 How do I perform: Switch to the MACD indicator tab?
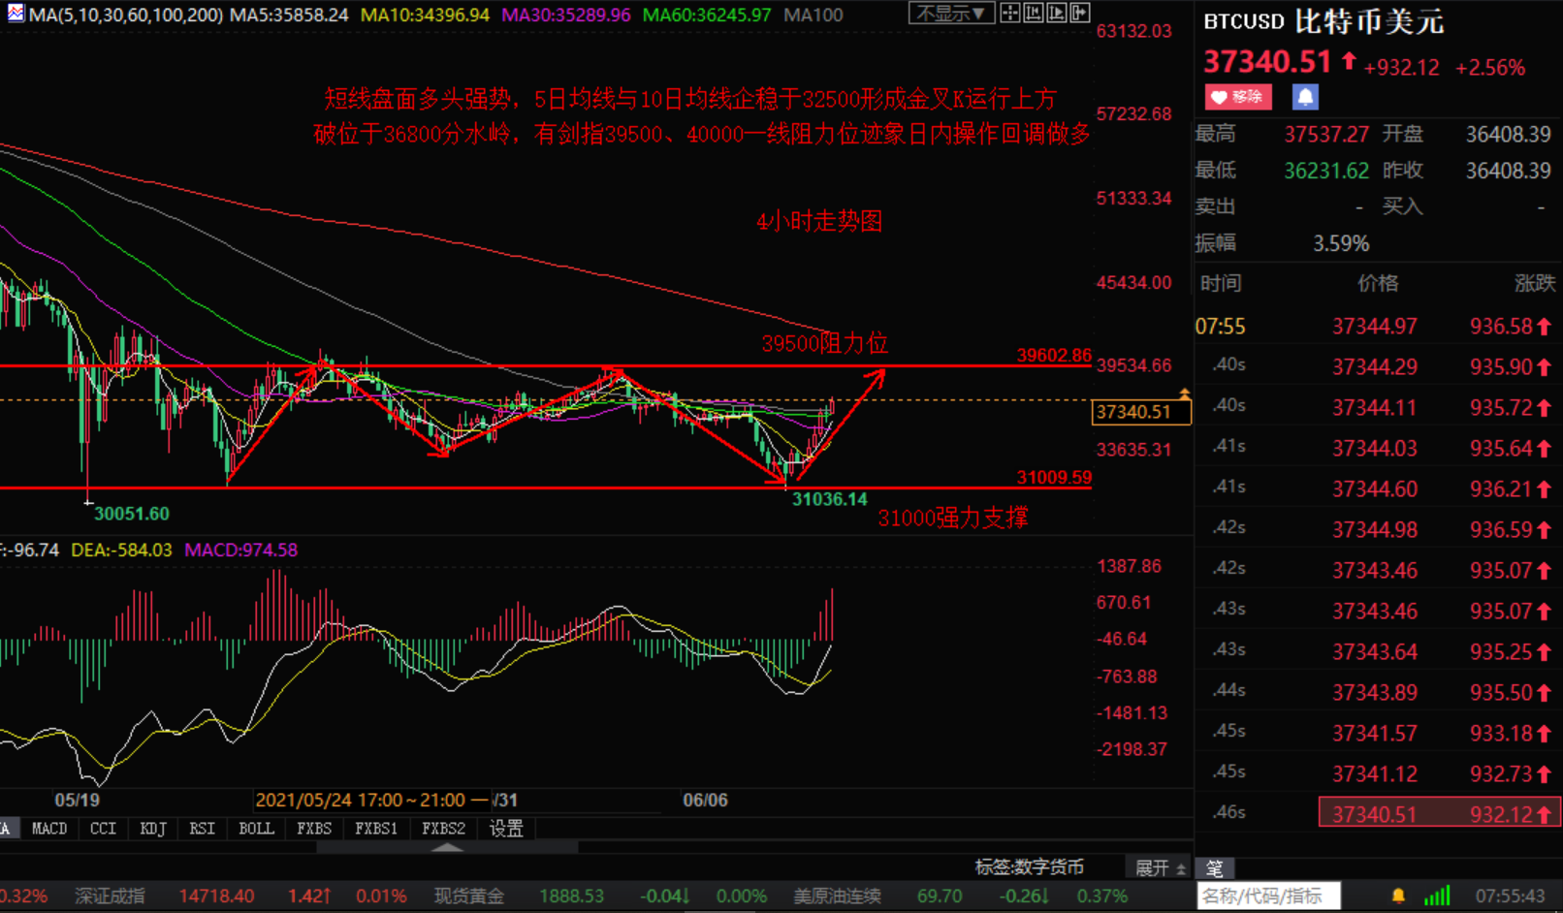click(x=49, y=829)
